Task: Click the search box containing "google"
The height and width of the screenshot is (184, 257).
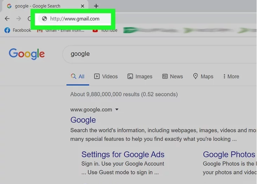Action: click(x=151, y=54)
